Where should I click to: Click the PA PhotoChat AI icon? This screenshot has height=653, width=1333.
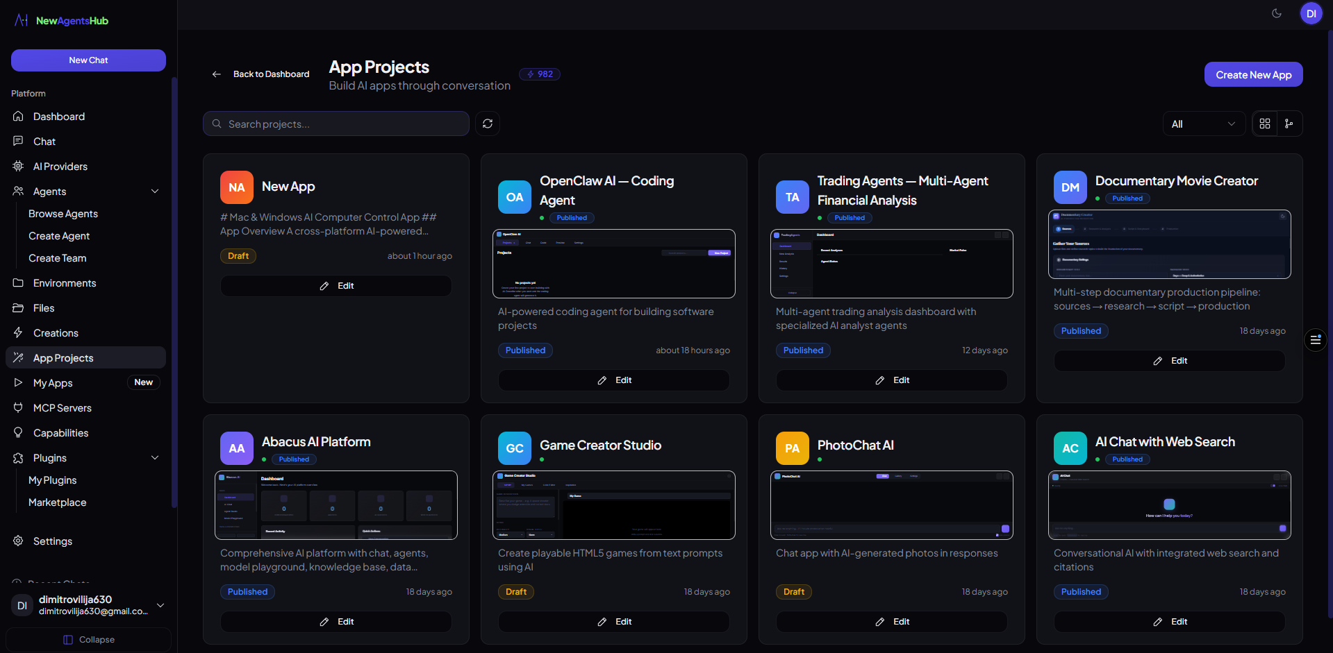click(x=793, y=448)
